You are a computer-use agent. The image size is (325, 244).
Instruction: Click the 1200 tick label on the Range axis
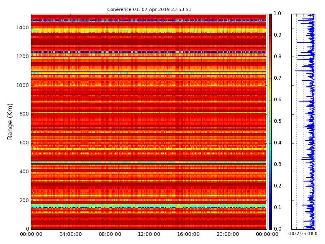[x=23, y=57]
